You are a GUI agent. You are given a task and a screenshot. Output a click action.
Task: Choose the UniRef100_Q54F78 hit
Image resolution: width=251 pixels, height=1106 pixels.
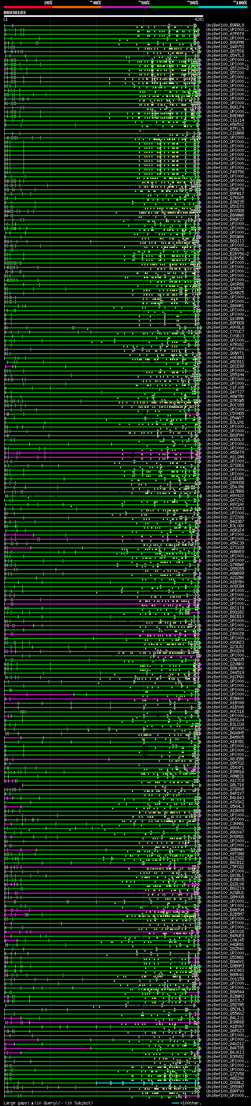225,189
